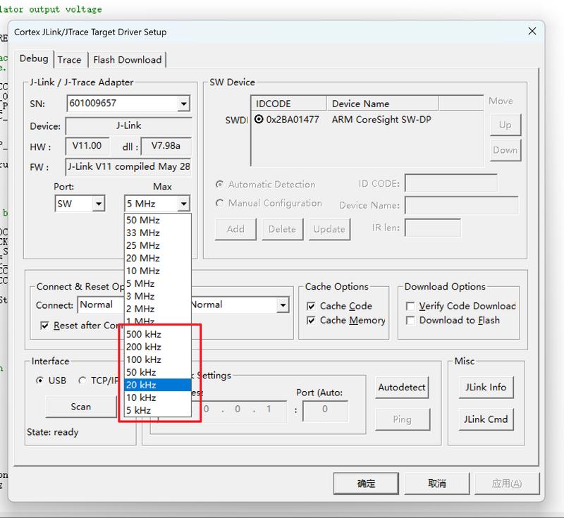
Task: Choose 10 kHz clock speed
Action: pyautogui.click(x=157, y=397)
